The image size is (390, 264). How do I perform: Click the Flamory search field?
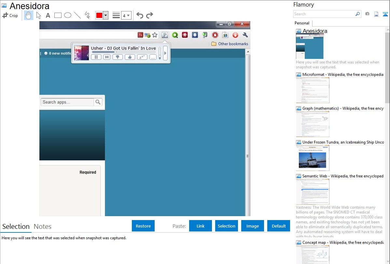(x=324, y=14)
